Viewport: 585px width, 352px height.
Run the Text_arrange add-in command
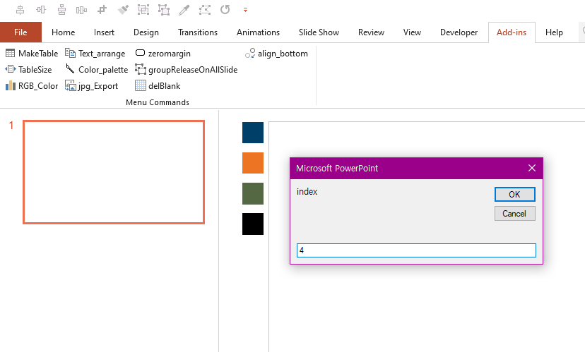[95, 54]
